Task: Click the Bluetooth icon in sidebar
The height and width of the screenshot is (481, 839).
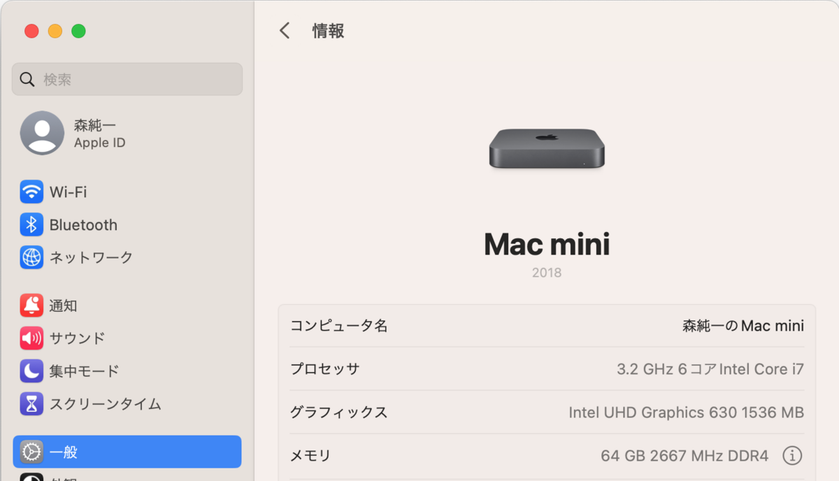Action: pos(31,224)
